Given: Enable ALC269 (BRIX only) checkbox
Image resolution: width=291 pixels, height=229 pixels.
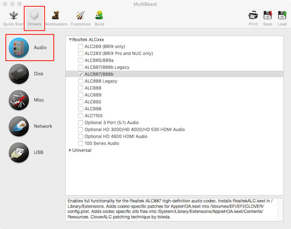Looking at the screenshot, I should 80,47.
